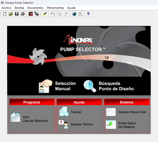Click the globe toolbar icon

(x=74, y=14)
